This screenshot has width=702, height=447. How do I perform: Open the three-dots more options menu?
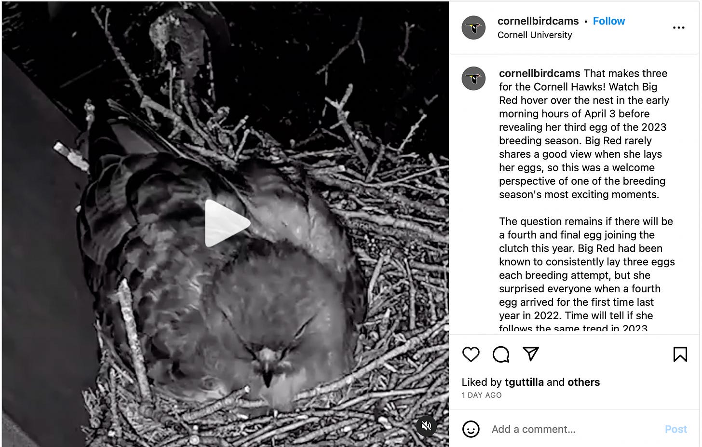[678, 27]
